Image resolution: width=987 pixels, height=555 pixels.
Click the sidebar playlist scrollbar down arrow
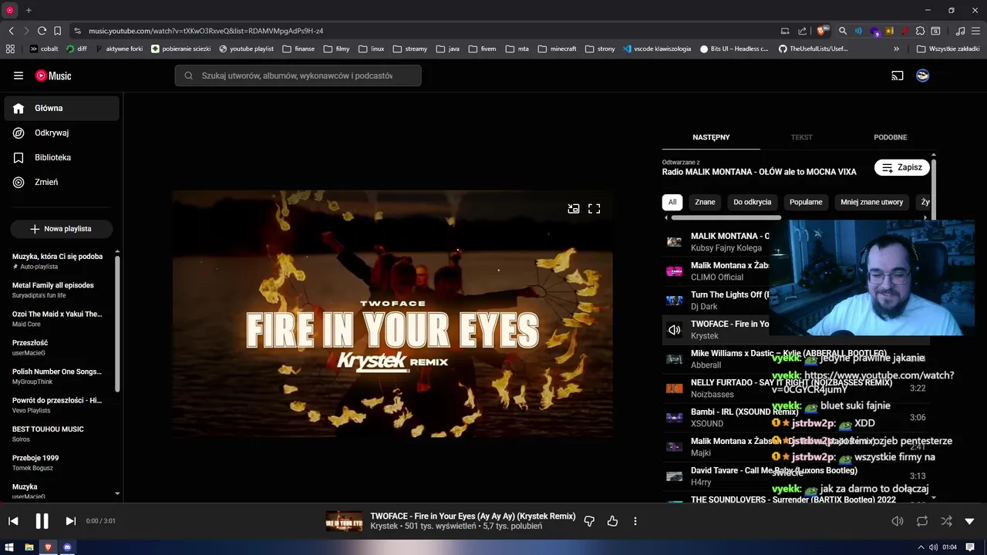point(117,493)
